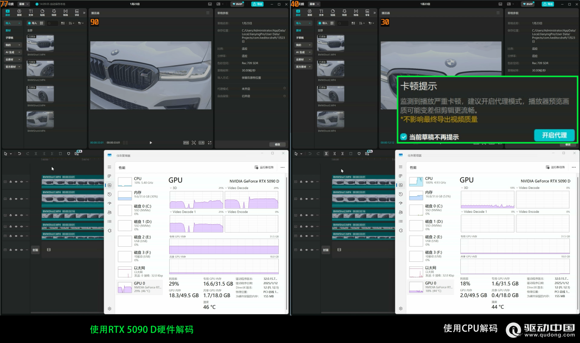This screenshot has height=343, width=580.
Task: Undo the last edit in left timeline toolbar
Action: point(20,154)
